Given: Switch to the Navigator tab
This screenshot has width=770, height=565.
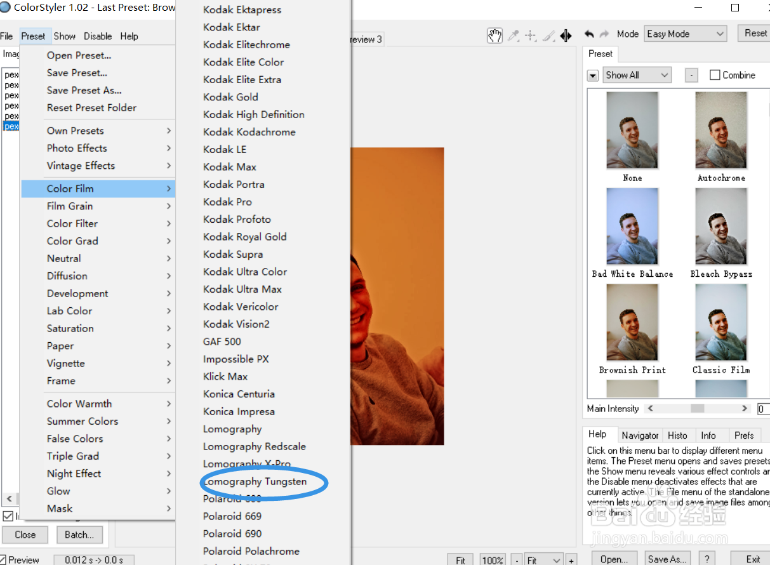Looking at the screenshot, I should click(640, 435).
